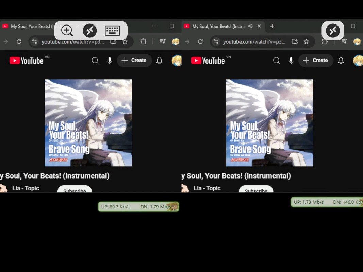363x272 pixels.
Task: Go to YouTube home via the right window logo
Action: (208, 61)
